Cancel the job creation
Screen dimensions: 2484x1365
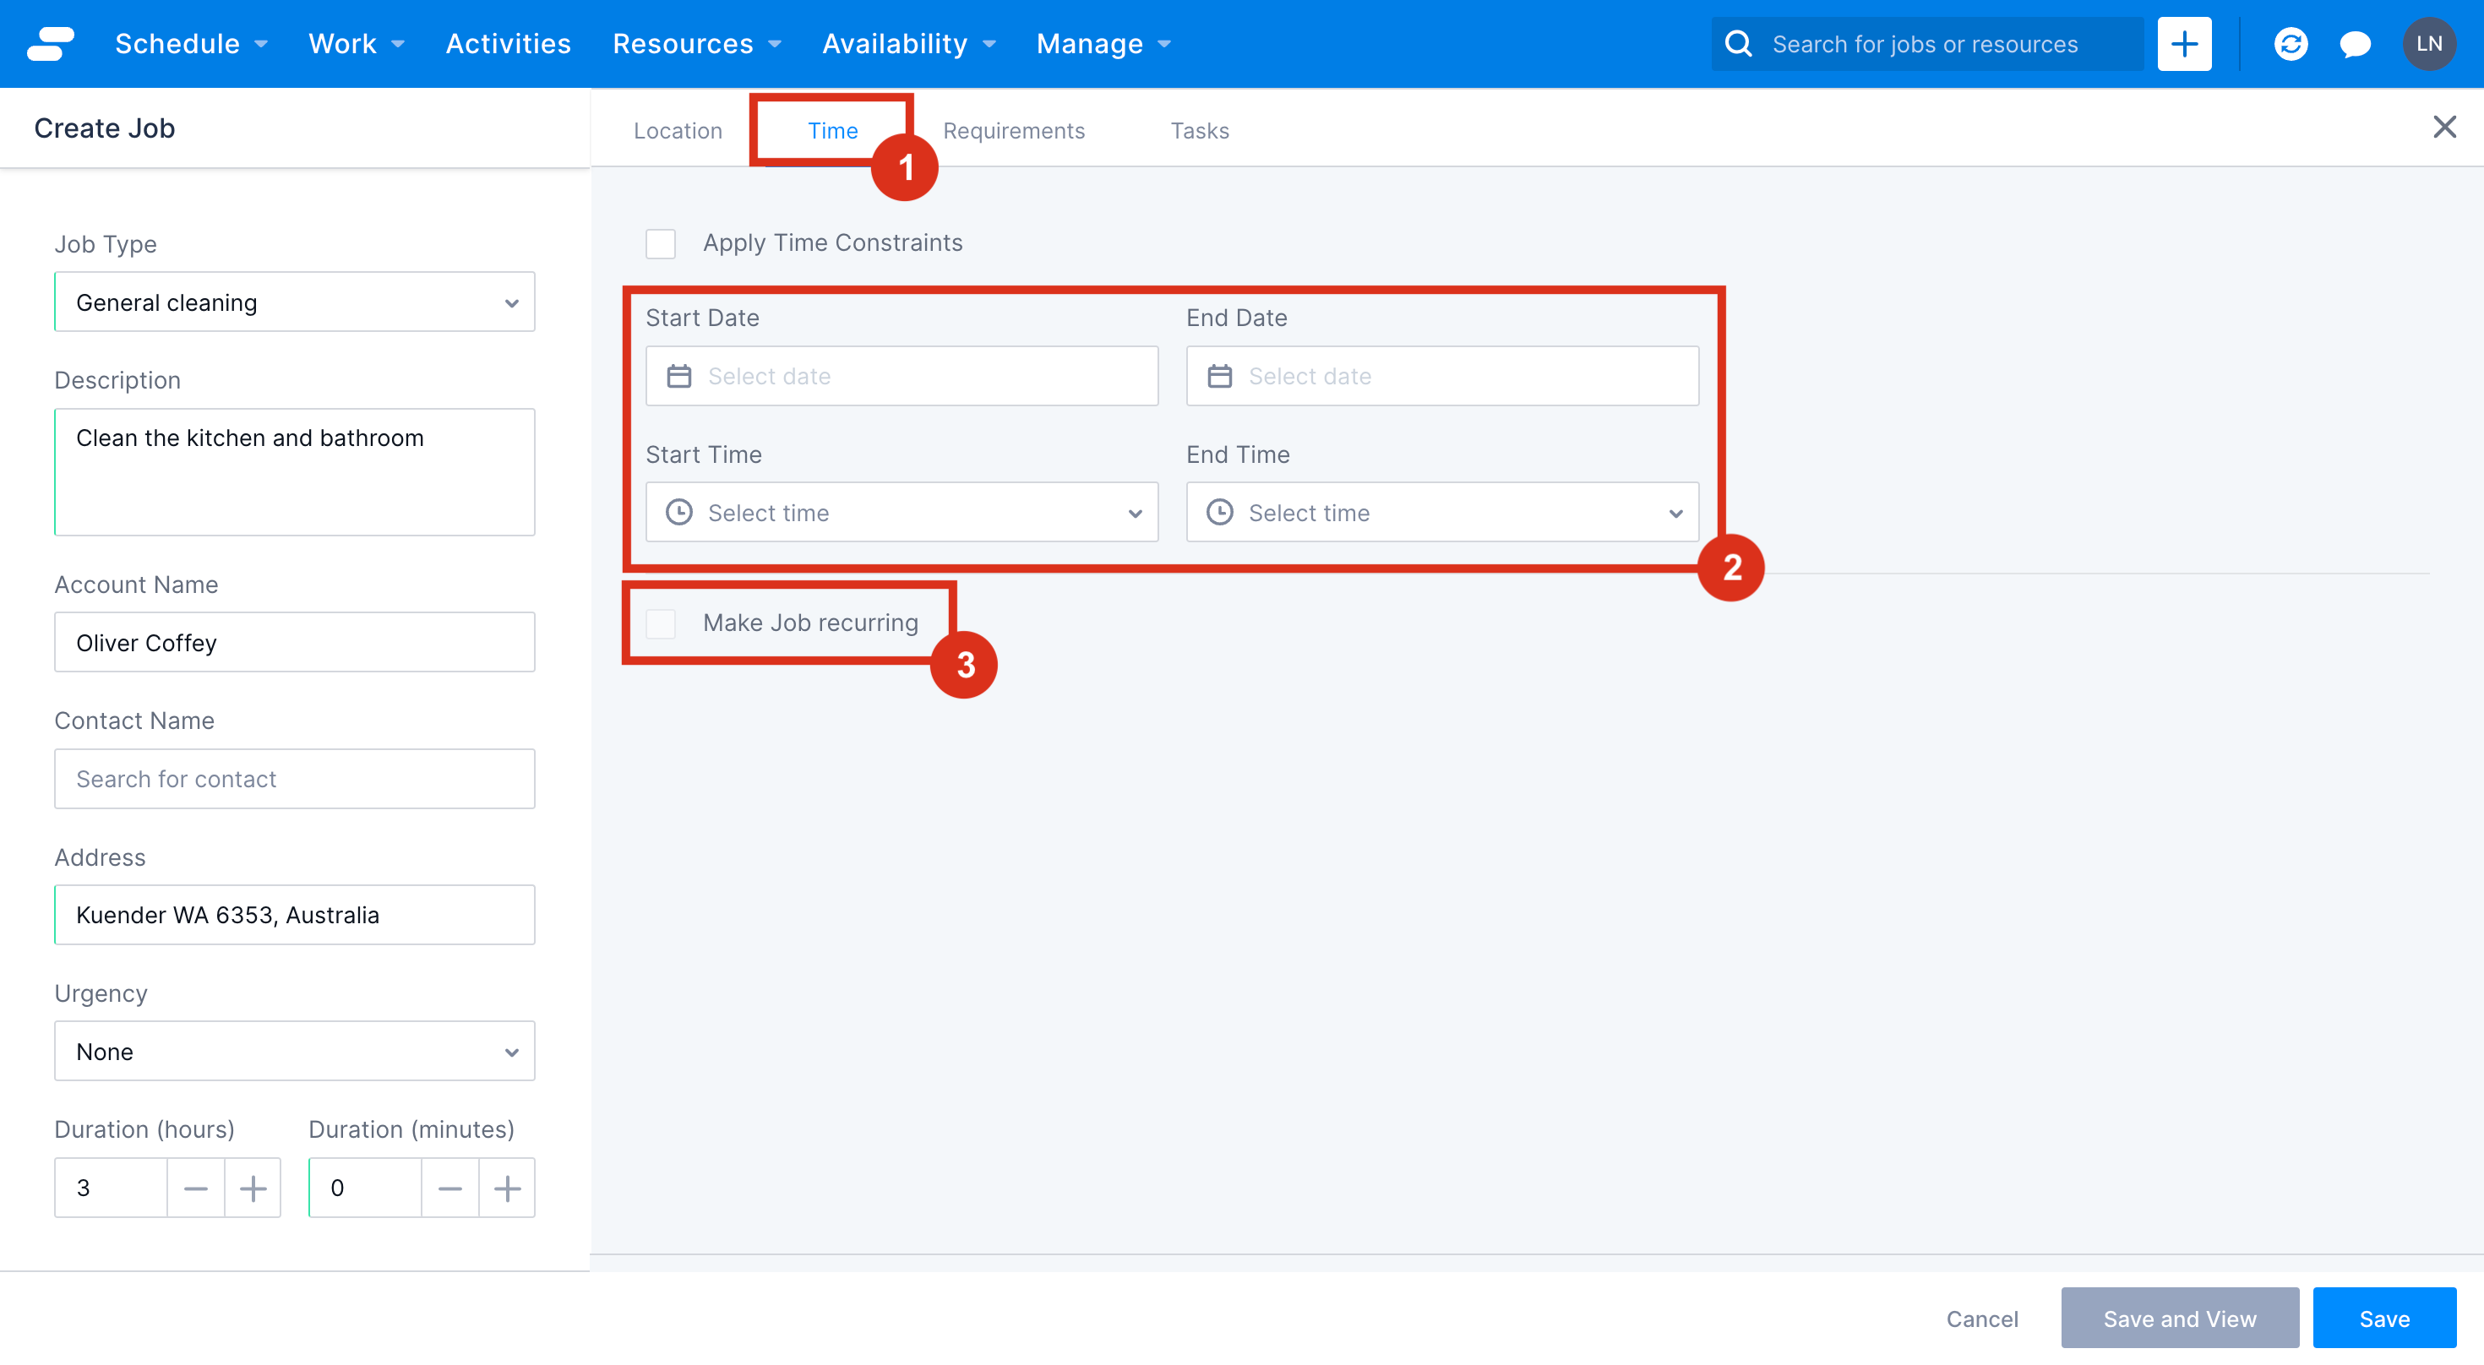tap(1981, 1318)
